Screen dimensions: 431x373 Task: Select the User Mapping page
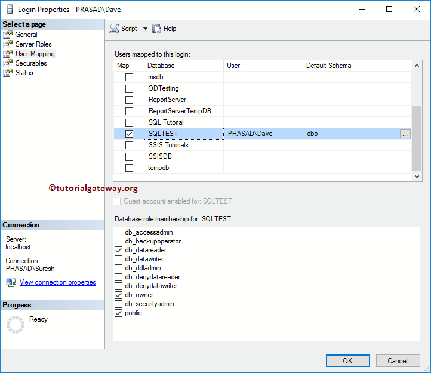[35, 54]
